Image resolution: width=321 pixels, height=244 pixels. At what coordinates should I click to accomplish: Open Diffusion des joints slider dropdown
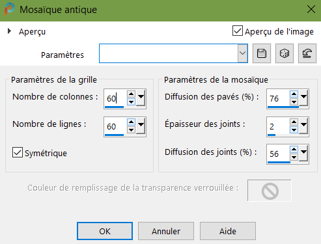[x=303, y=154]
